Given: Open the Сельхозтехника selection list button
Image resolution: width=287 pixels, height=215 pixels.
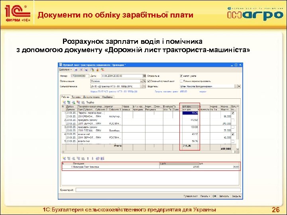Looking at the screenshot, I should (141, 86).
